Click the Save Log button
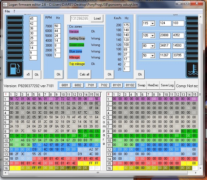 point(167,85)
